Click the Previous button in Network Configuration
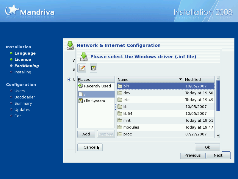Image resolution: width=238 pixels, height=179 pixels. point(193,156)
